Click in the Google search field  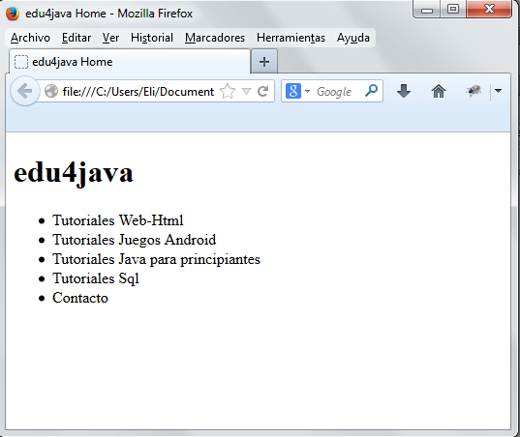(338, 92)
